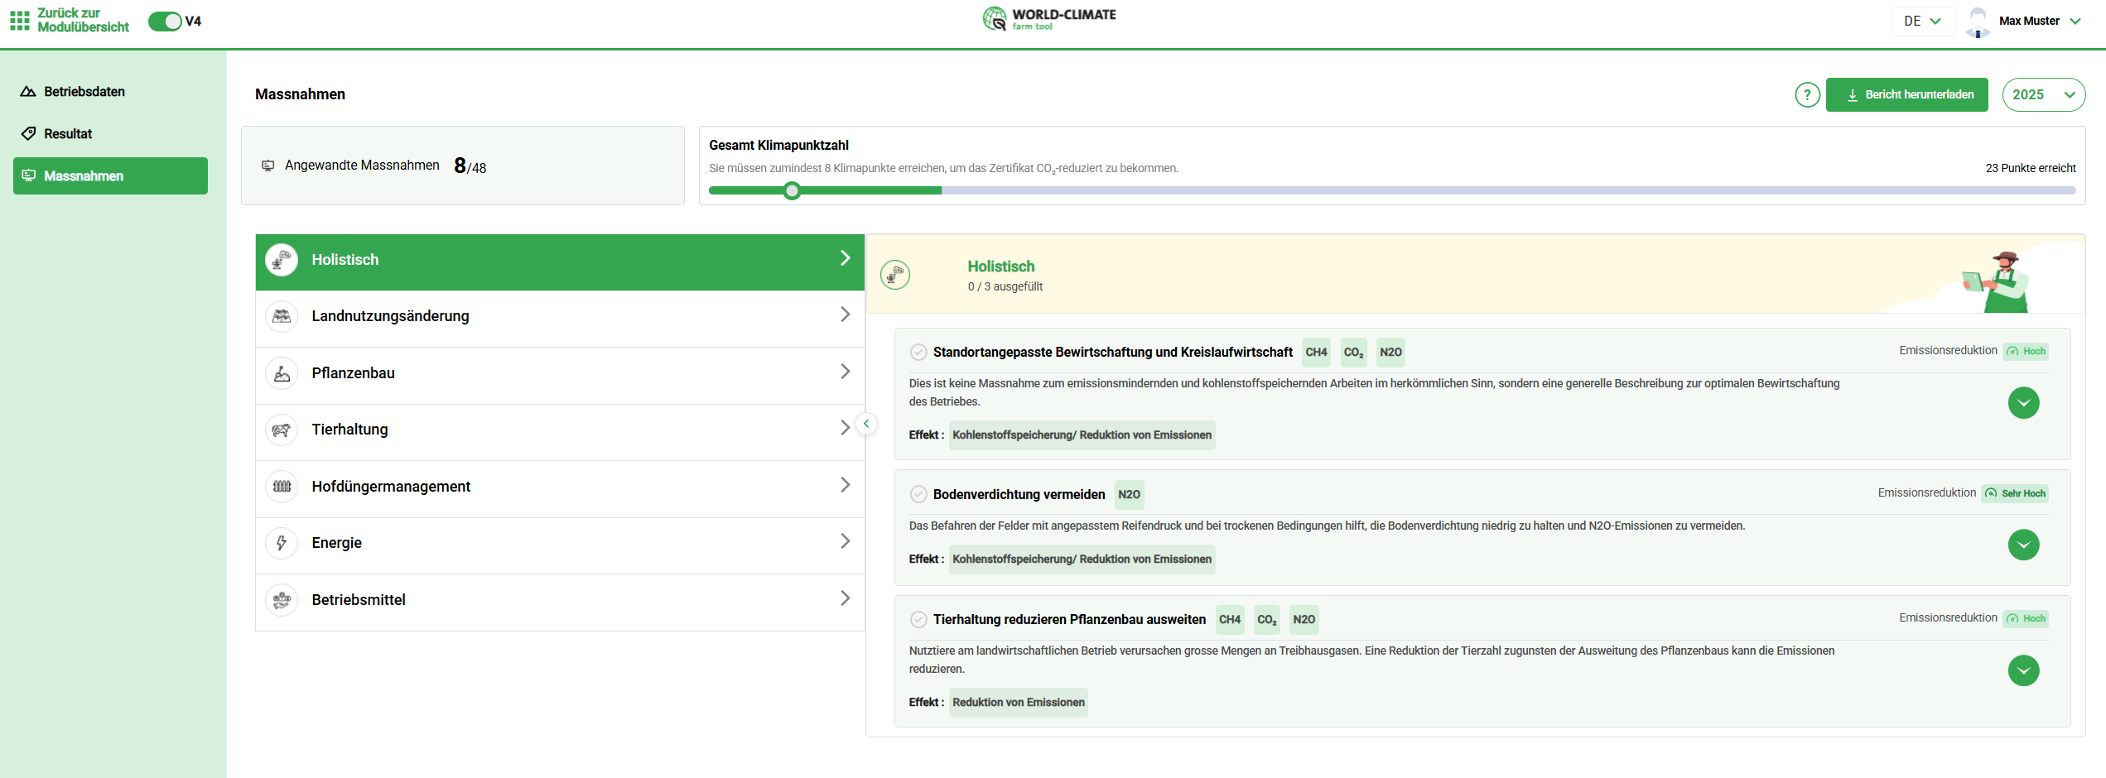Tick the Tierhaltung reduzieren Pflanzenbau ausweiten checkbox

click(x=918, y=619)
